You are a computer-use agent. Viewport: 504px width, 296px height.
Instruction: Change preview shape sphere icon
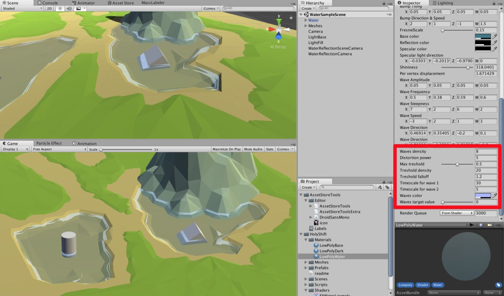(481, 225)
